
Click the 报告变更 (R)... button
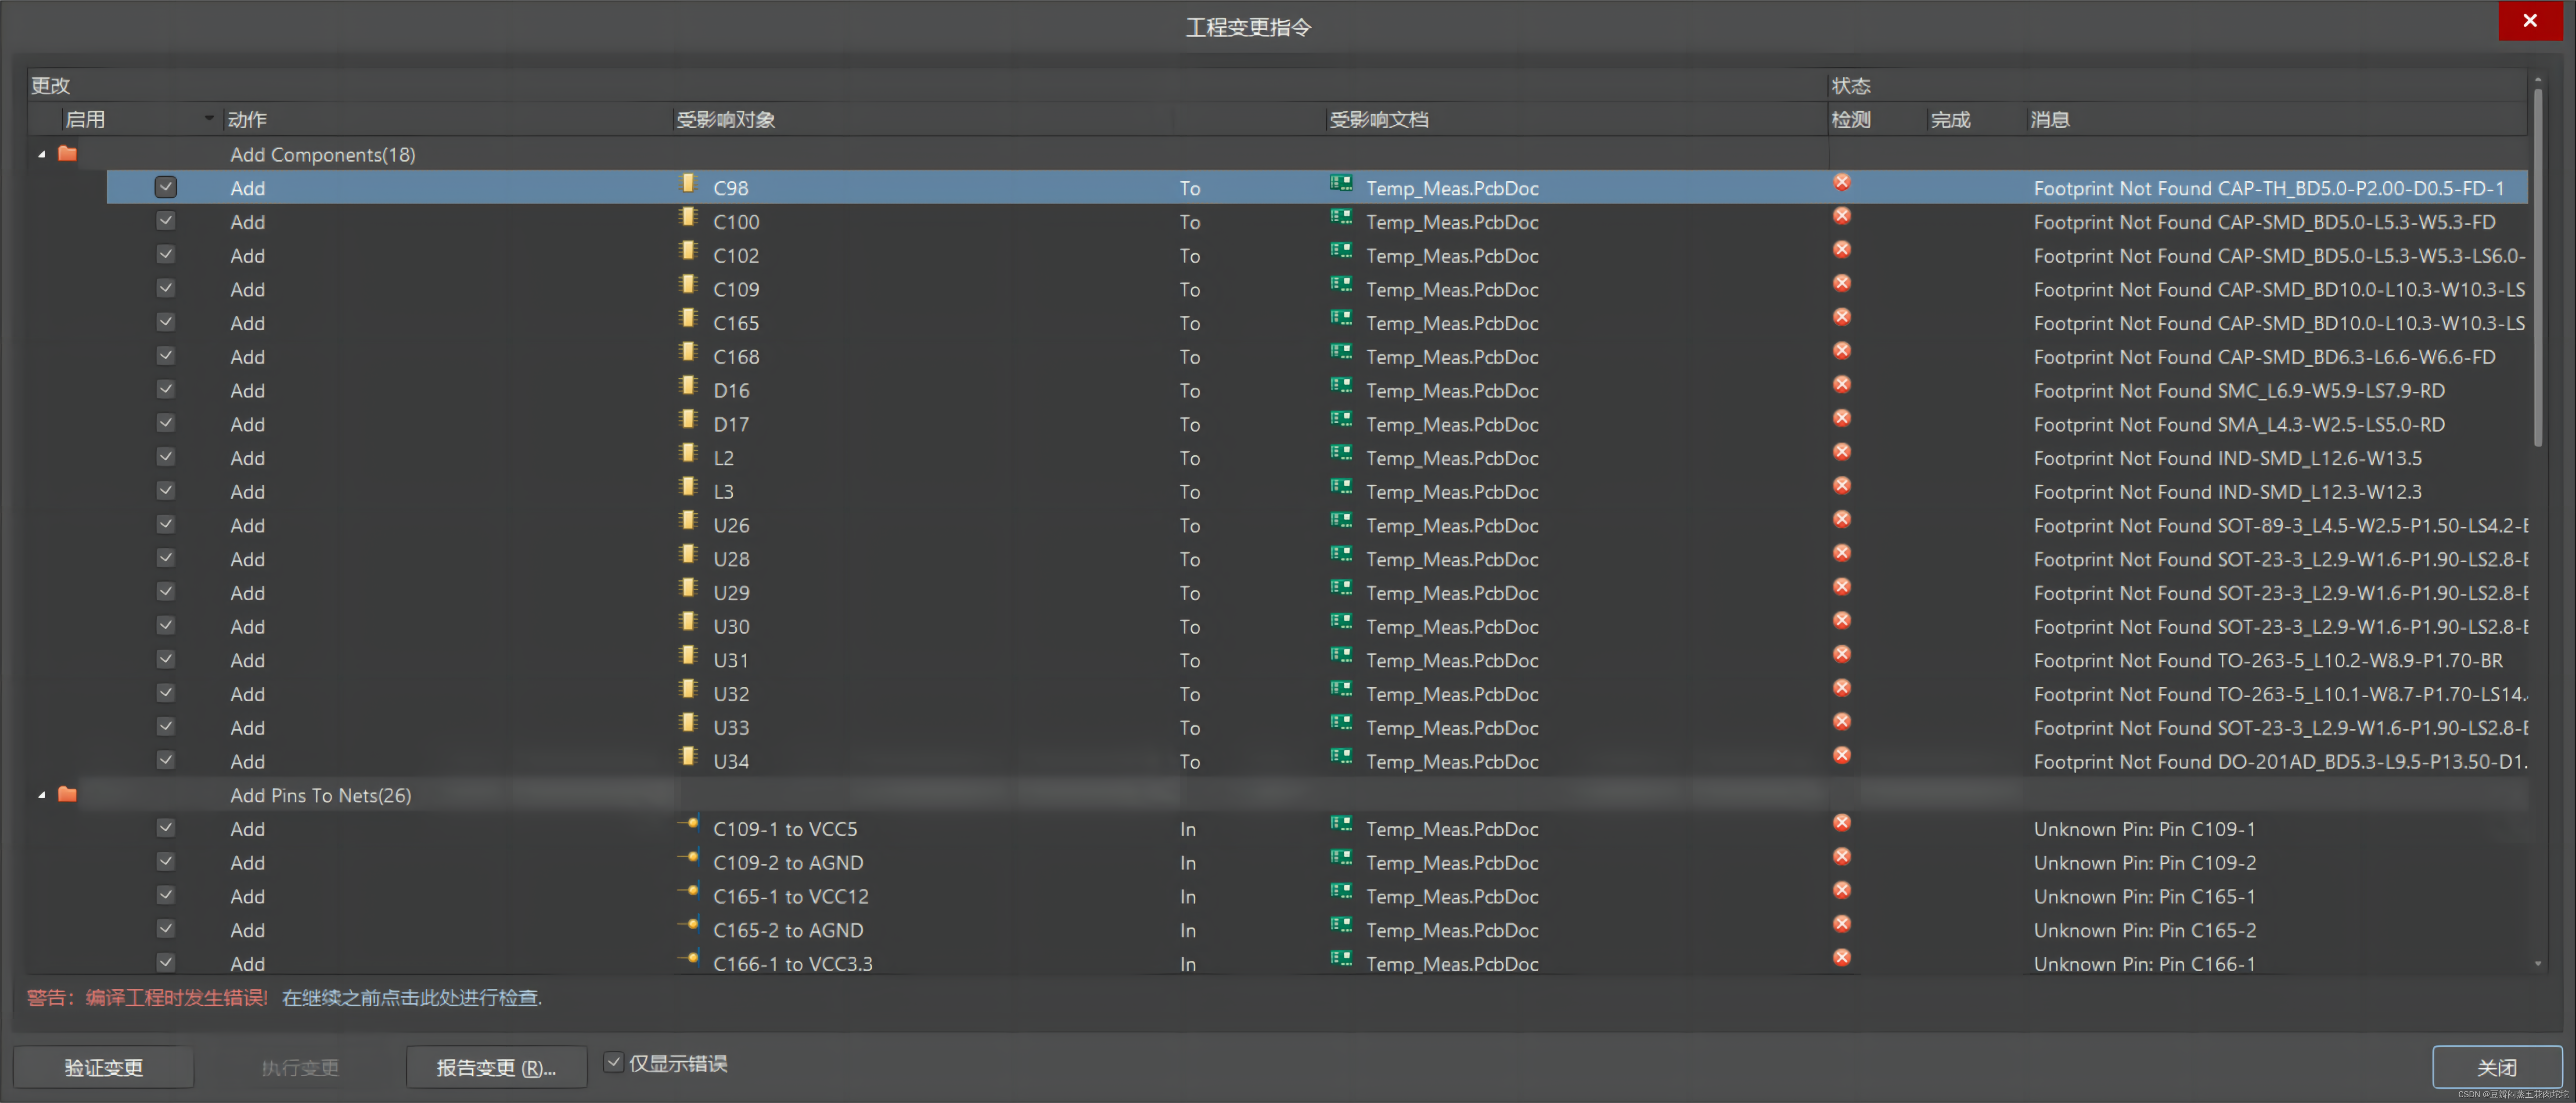tap(496, 1067)
